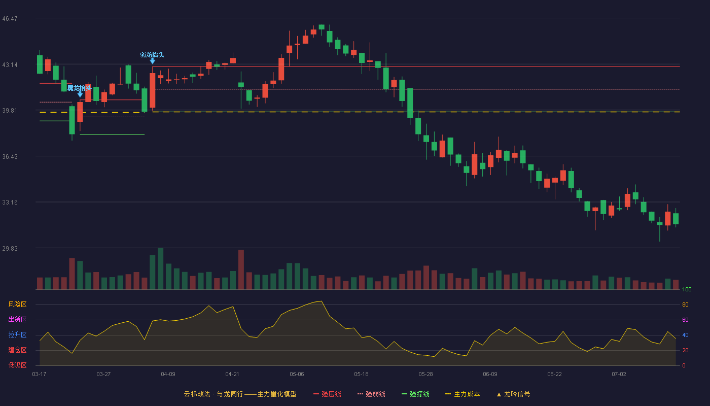Click the first 勇龙抬头 blue arrow marker
The height and width of the screenshot is (406, 710).
coord(80,94)
